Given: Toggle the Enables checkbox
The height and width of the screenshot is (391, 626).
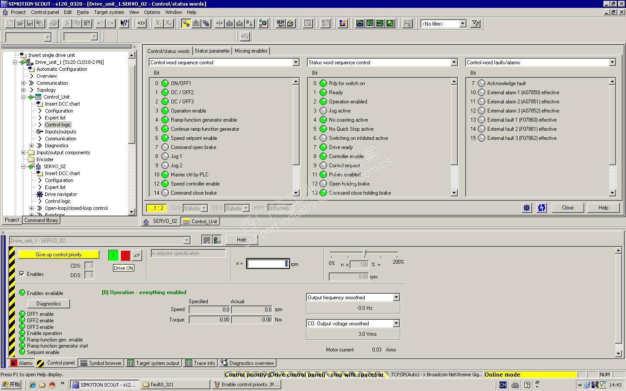Looking at the screenshot, I should point(22,274).
